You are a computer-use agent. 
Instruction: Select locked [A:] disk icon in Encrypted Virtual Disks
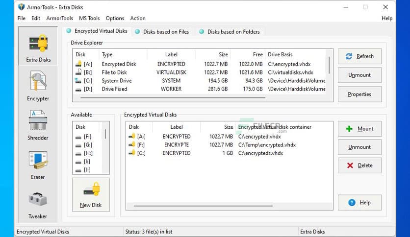click(x=132, y=136)
